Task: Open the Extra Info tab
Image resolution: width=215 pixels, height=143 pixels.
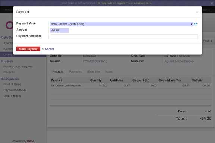Action: pyautogui.click(x=94, y=72)
